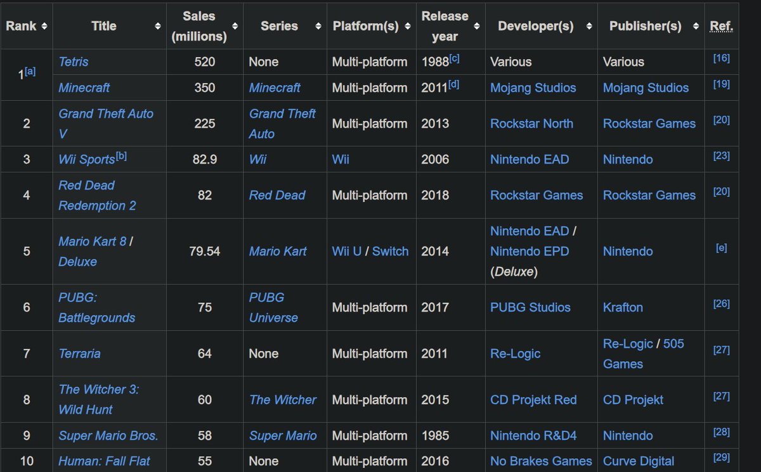Open Rockstar Games developer link for Red Dead
Image resolution: width=761 pixels, height=472 pixels.
tap(537, 195)
